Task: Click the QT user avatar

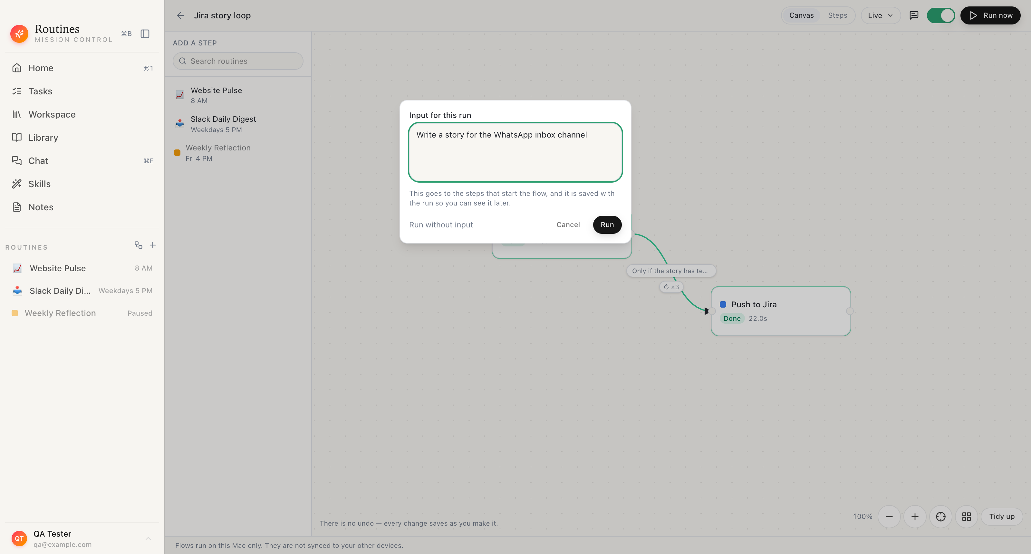Action: coord(19,539)
